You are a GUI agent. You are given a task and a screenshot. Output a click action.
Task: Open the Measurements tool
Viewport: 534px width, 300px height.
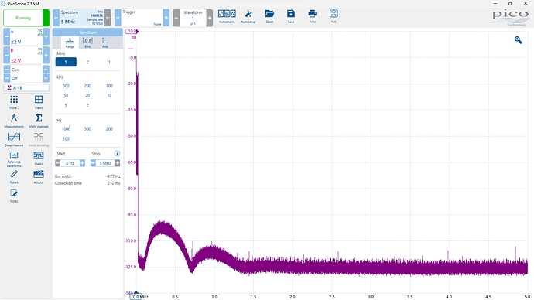pyautogui.click(x=14, y=121)
